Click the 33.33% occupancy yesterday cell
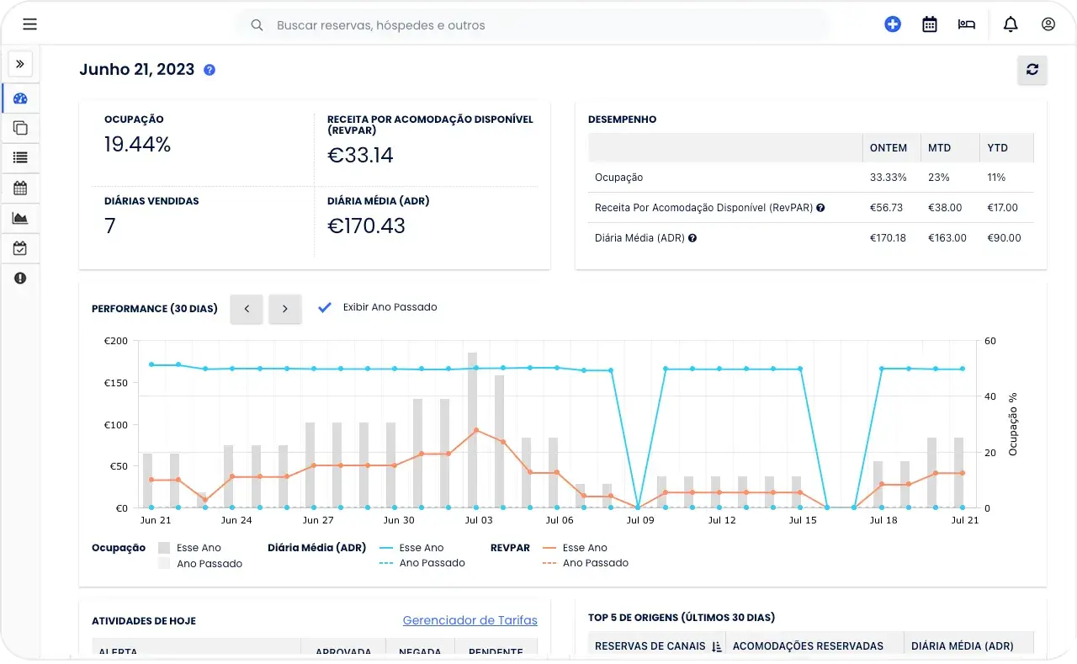1077x664 pixels. (889, 178)
